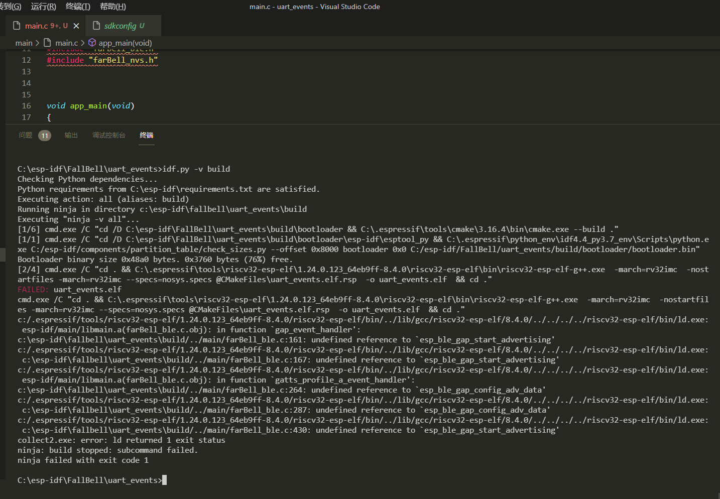
Task: Click the #include "farBell_nvs.h" line
Action: coord(102,60)
